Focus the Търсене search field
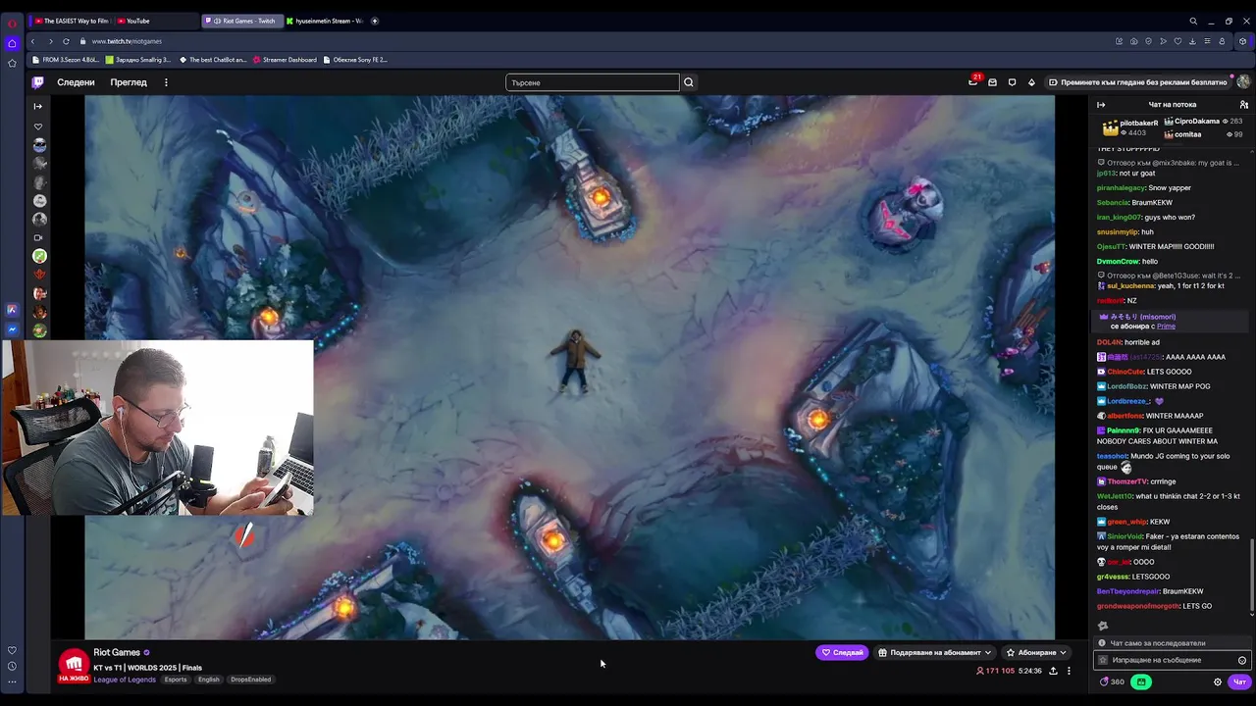This screenshot has width=1256, height=706. pos(593,82)
